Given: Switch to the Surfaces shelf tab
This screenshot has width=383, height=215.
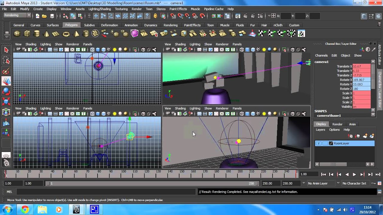Looking at the screenshot, I should 53,25.
